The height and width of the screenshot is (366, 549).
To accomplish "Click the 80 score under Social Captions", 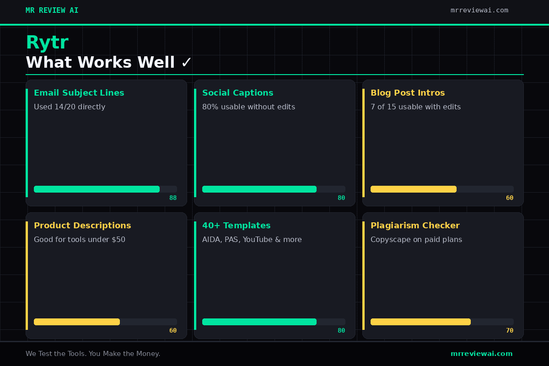I will pos(341,198).
